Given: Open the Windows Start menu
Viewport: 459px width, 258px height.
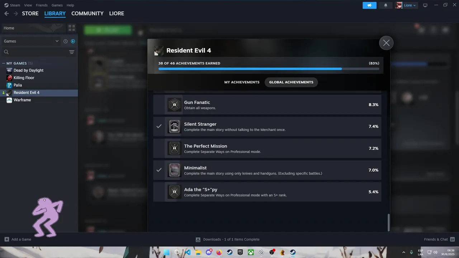Looking at the screenshot, I should tap(166, 252).
